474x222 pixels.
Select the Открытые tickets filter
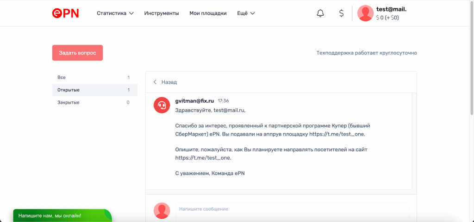[x=94, y=90]
